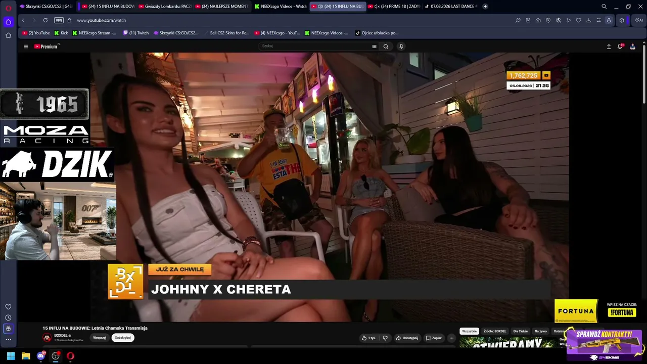Viewport: 647px width, 364px height.
Task: Open the Sell CS2 Skins bookmark
Action: [226, 33]
